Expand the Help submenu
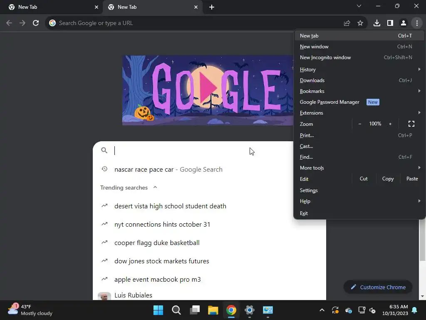This screenshot has width=426, height=320. pos(359,201)
